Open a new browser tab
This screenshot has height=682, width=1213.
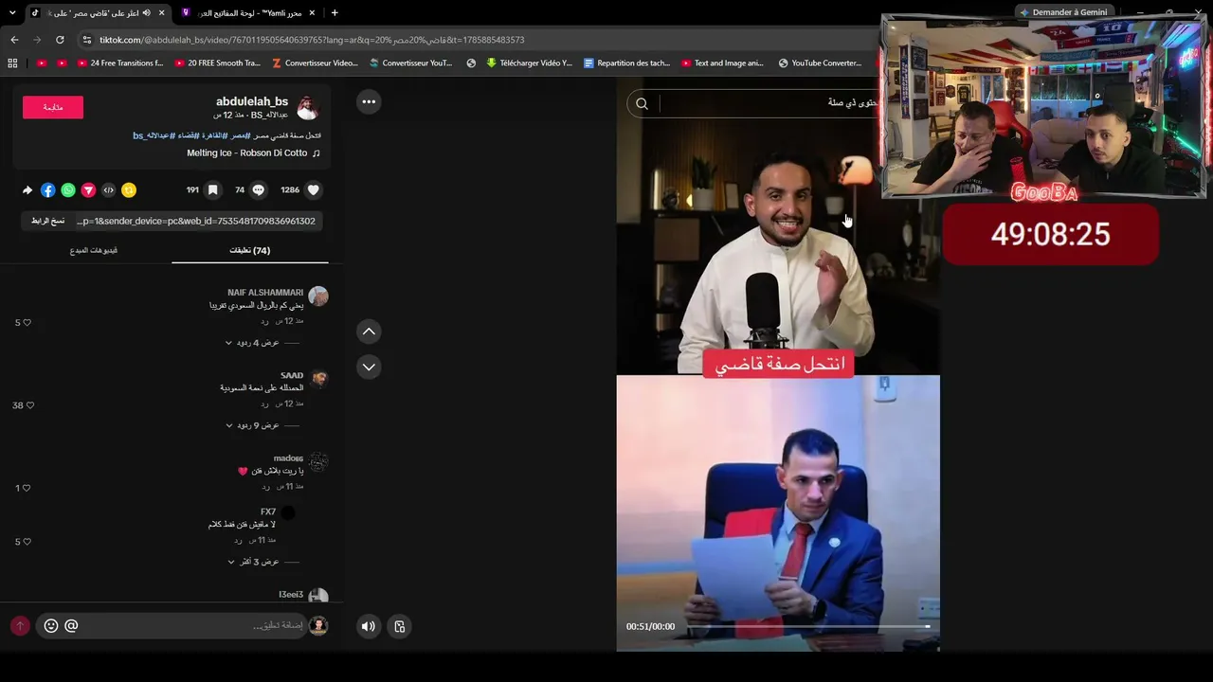point(335,12)
